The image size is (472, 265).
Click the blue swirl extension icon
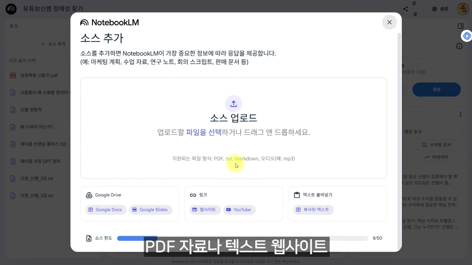pos(467,36)
